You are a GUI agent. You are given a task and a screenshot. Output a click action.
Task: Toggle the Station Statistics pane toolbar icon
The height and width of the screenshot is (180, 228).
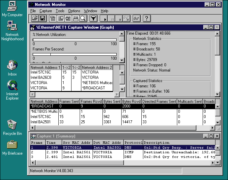click(75, 18)
